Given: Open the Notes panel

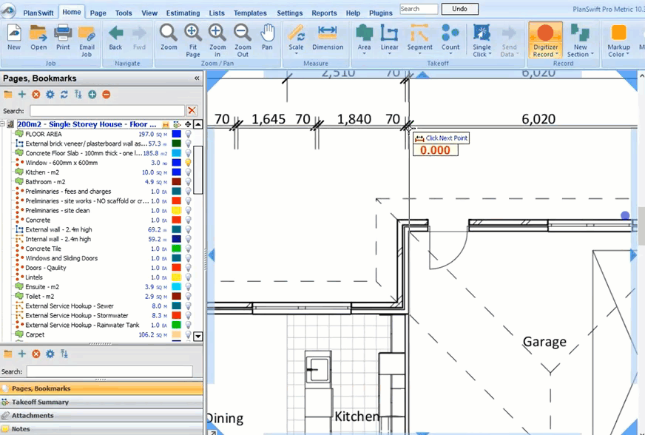Looking at the screenshot, I should coord(101,429).
